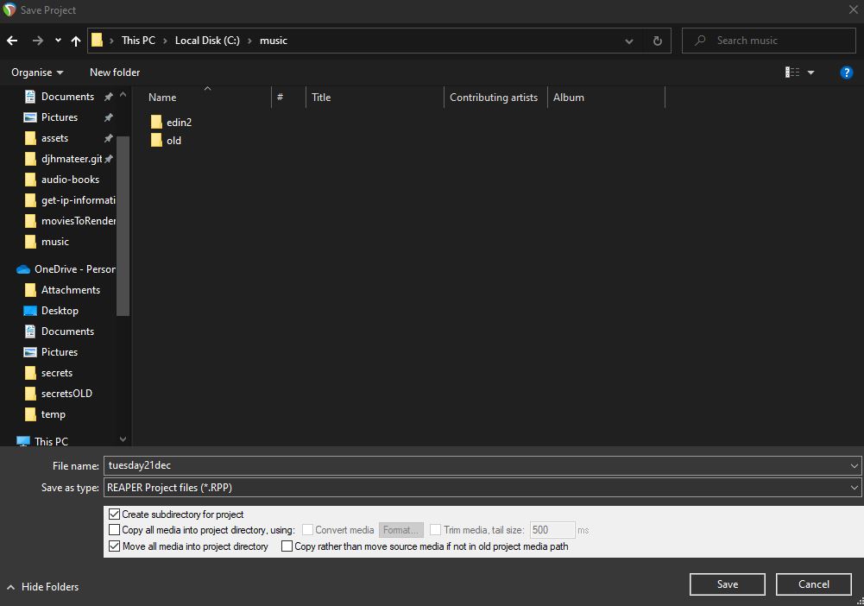Click the tail size 500 field

[x=552, y=530]
